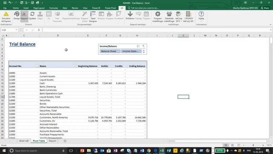
Task: Click the Rapportindstillinger chart icon
Action: point(71,14)
